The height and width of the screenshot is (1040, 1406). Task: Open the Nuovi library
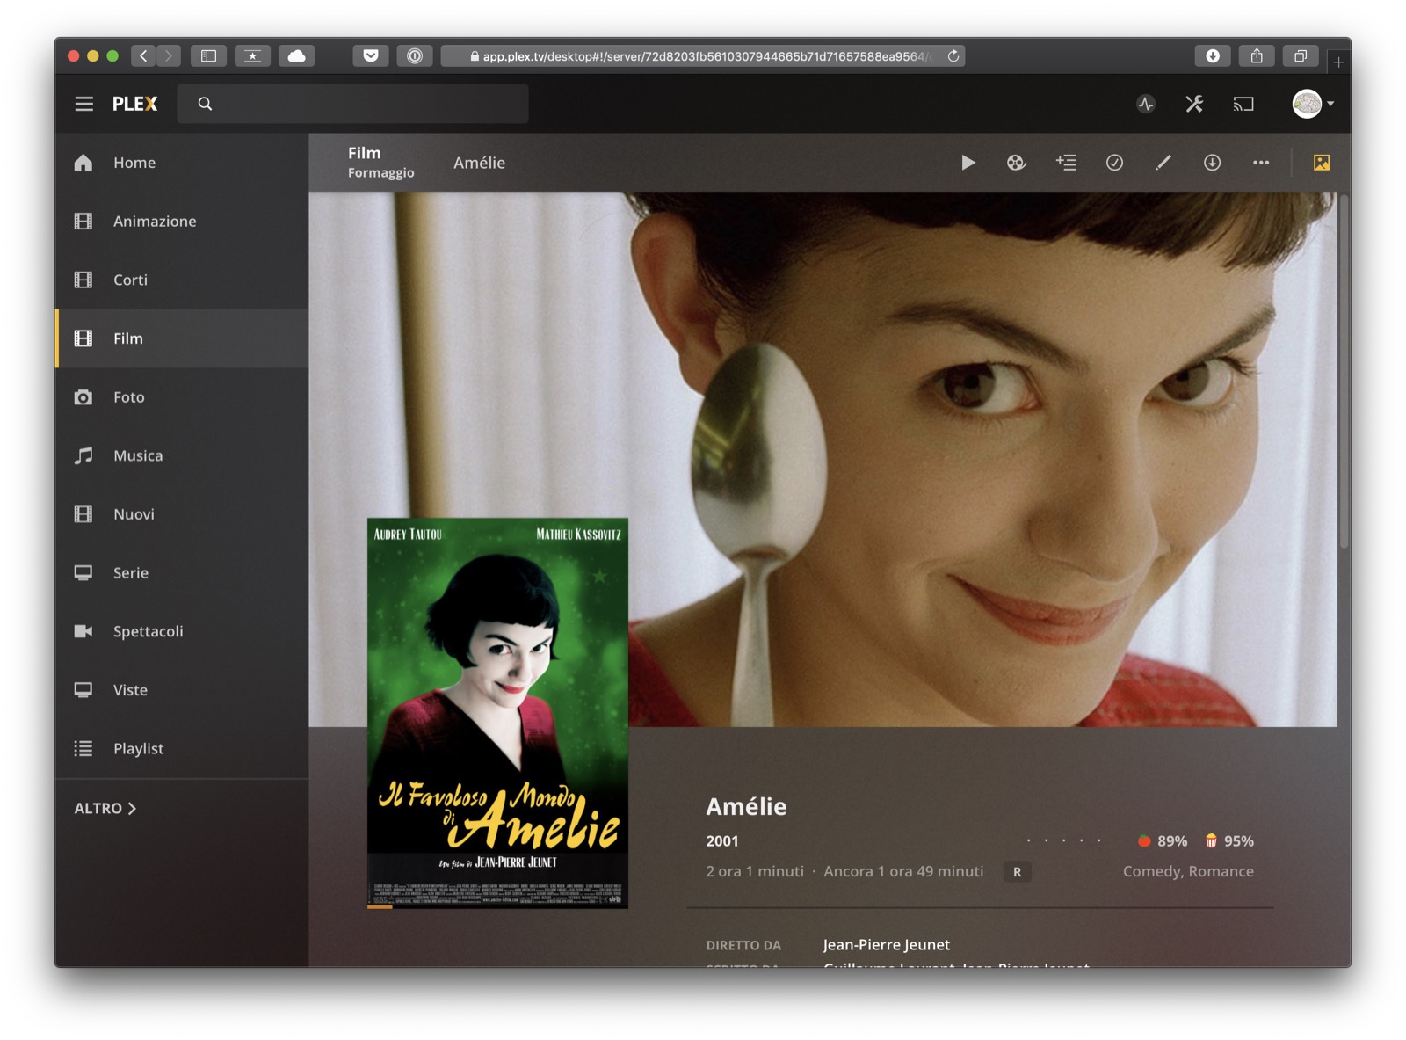pyautogui.click(x=182, y=514)
